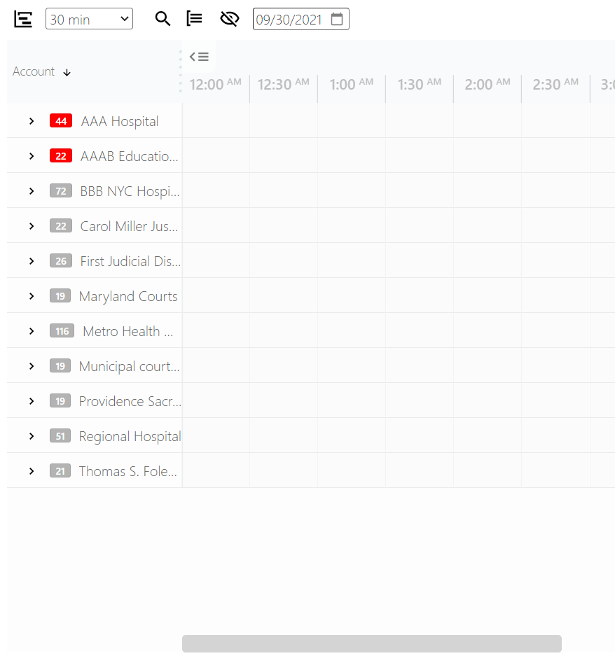Viewport: 615px width, 656px height.
Task: Sort by the Account column header
Action: [34, 71]
